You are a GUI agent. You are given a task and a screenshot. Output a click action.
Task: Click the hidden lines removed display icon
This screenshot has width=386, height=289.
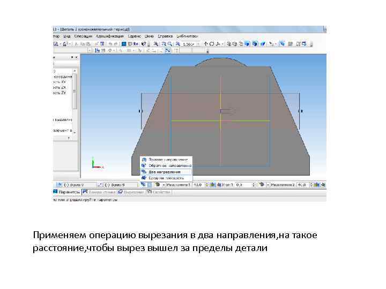pyautogui.click(x=235, y=44)
